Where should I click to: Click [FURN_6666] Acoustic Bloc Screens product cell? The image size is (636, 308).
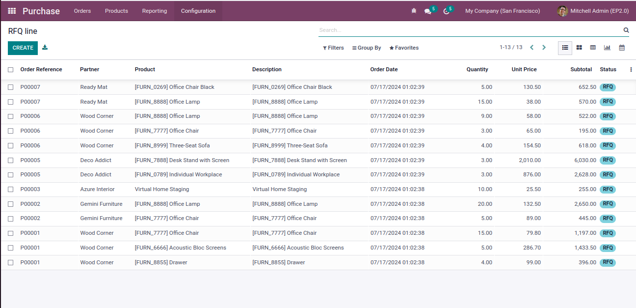(x=181, y=248)
